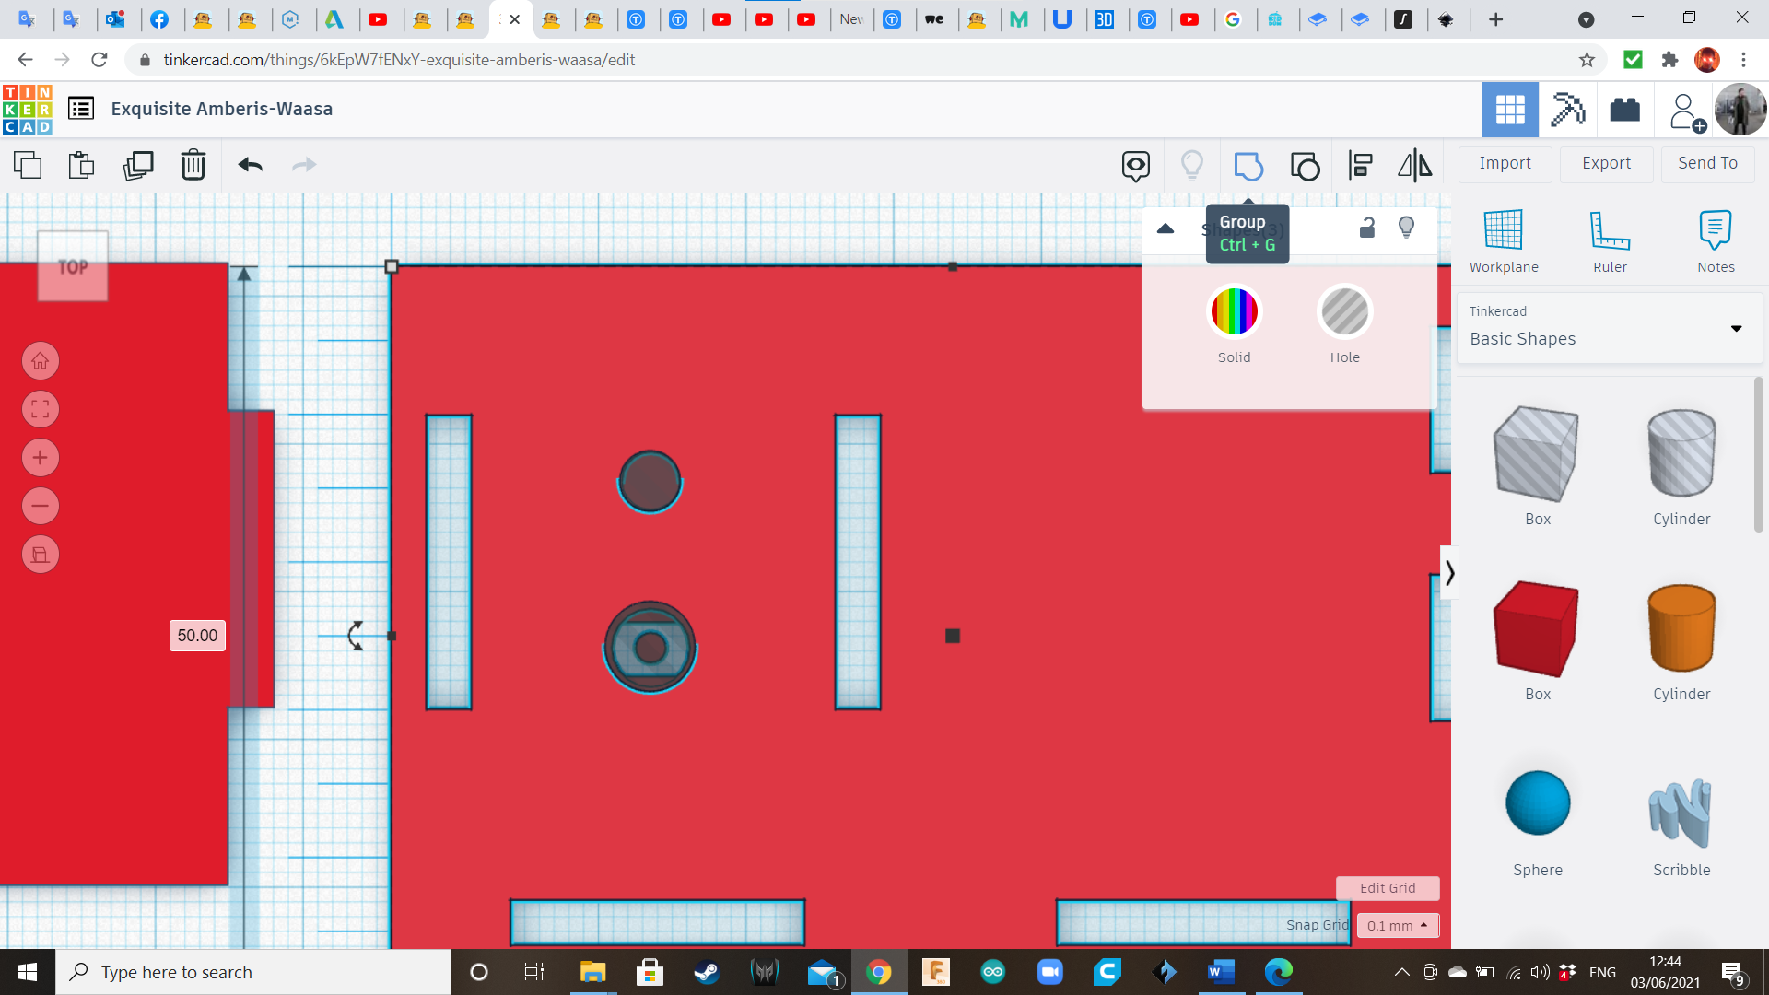Click the Send To button
Image resolution: width=1769 pixels, height=995 pixels.
coord(1707,163)
